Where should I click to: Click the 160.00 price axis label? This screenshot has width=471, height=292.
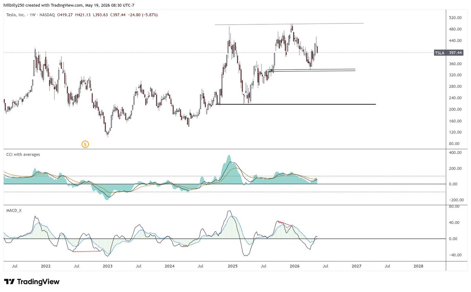coord(455,121)
